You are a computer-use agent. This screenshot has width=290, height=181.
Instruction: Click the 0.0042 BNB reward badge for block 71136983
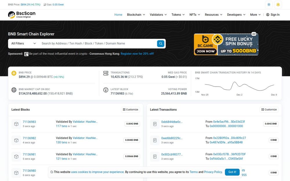(132, 124)
